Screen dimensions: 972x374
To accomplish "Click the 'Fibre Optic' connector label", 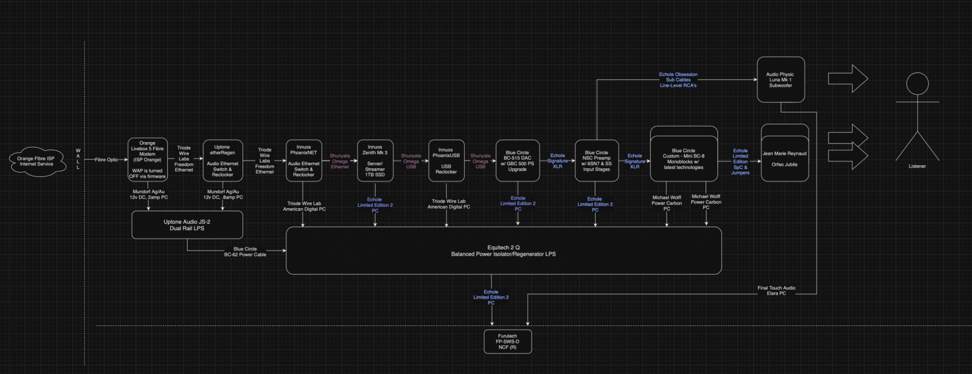I will [107, 160].
